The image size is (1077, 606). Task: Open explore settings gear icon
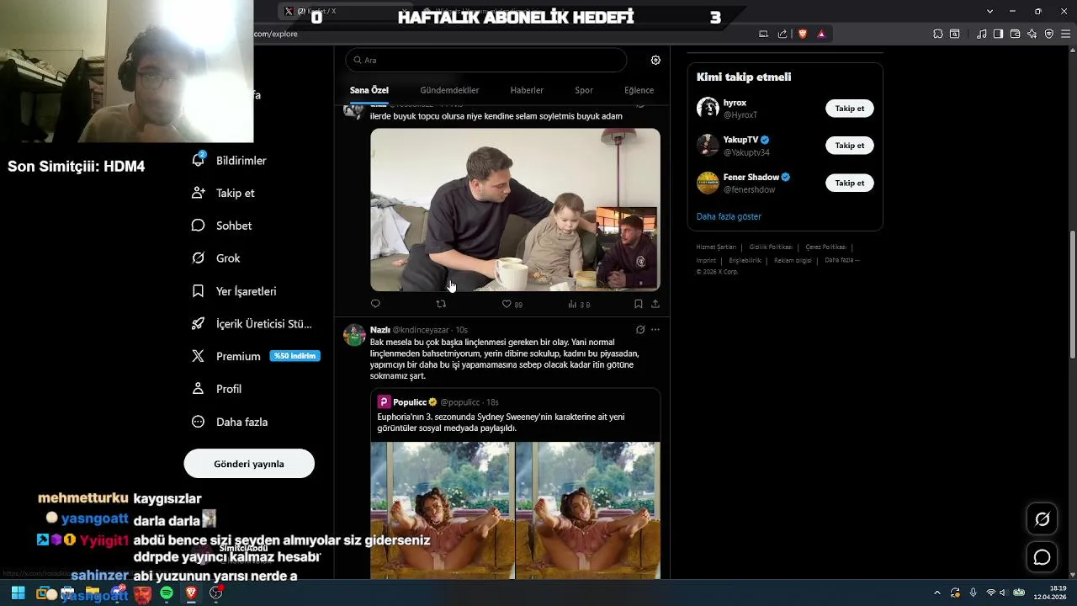pos(655,60)
